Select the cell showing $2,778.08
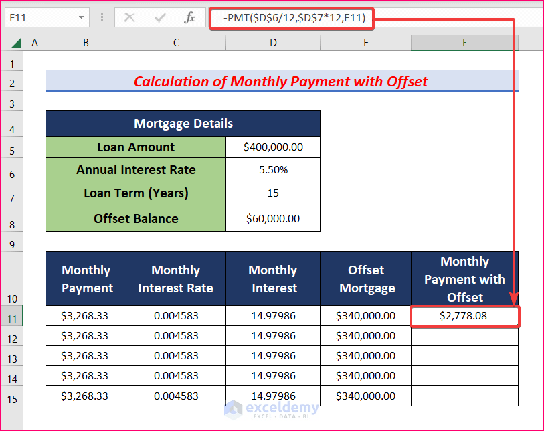 (464, 315)
